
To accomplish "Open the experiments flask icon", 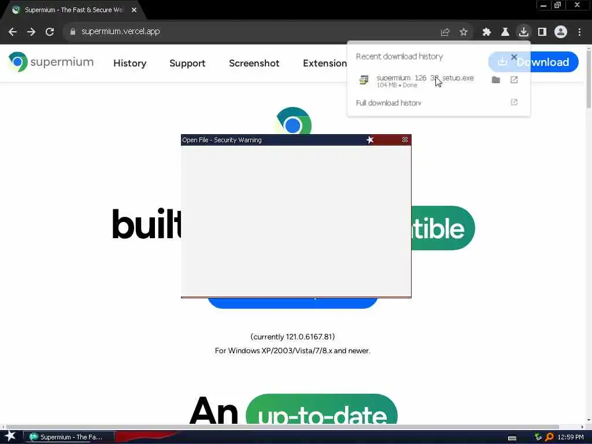I will [x=505, y=32].
